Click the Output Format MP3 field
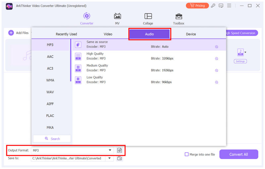The image size is (265, 169). click(x=72, y=150)
